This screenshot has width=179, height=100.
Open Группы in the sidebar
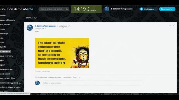[x=3, y=29]
